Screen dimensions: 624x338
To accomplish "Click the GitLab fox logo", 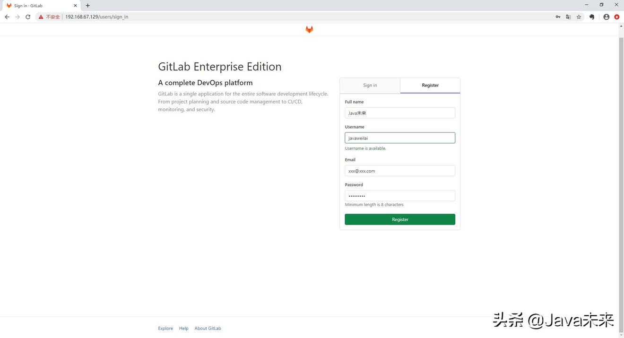I will (x=309, y=29).
